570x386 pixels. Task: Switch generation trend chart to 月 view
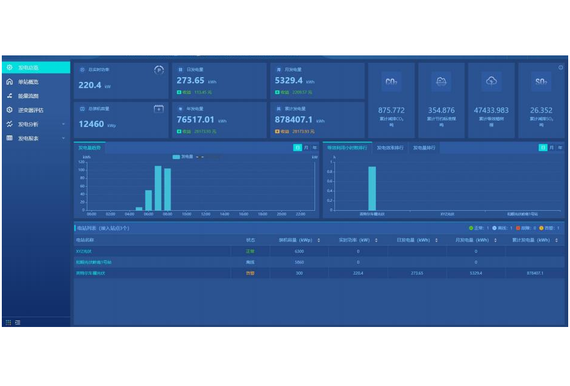tap(306, 148)
